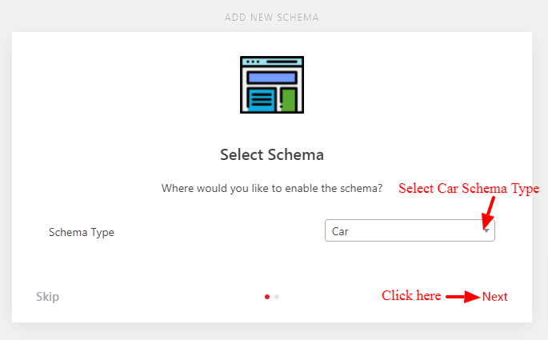Click the green panel in the illustration
Screen dimensions: 548x340
(289, 100)
